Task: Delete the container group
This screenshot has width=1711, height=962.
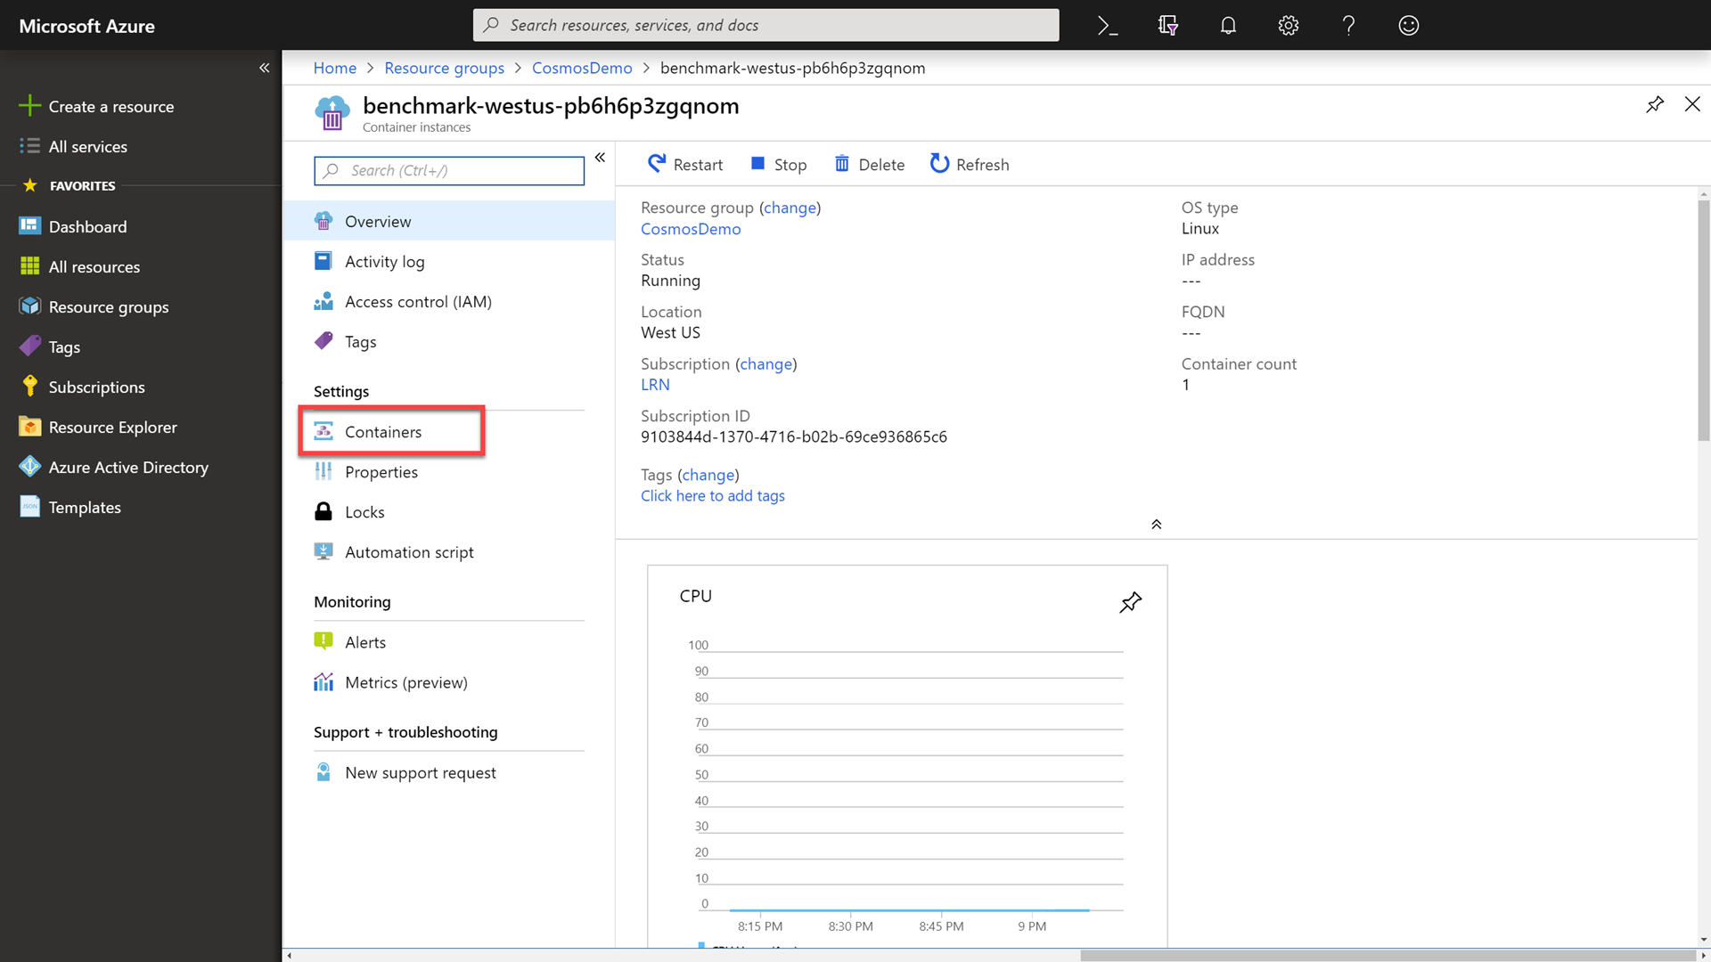Action: click(x=869, y=164)
